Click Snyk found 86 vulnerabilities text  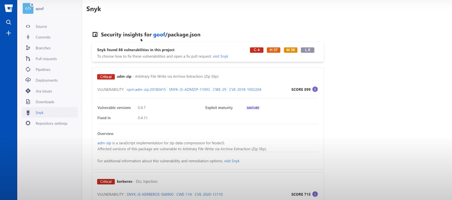pos(136,50)
